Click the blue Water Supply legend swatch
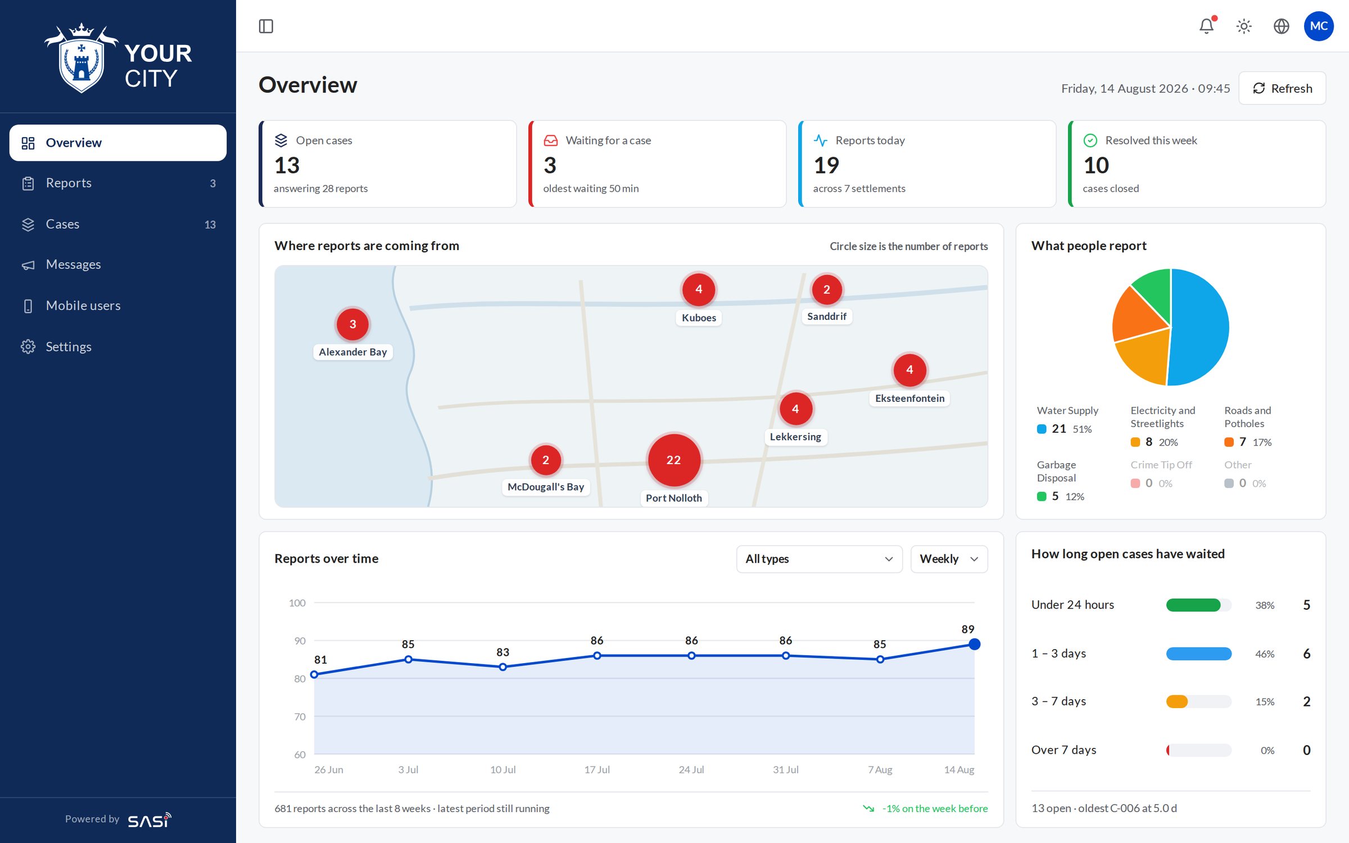Screen dimensions: 1349x843 [1042, 429]
